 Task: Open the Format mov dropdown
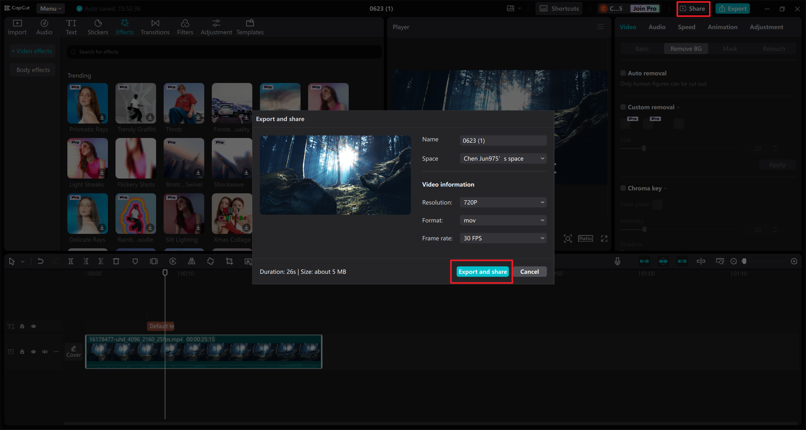click(x=503, y=220)
